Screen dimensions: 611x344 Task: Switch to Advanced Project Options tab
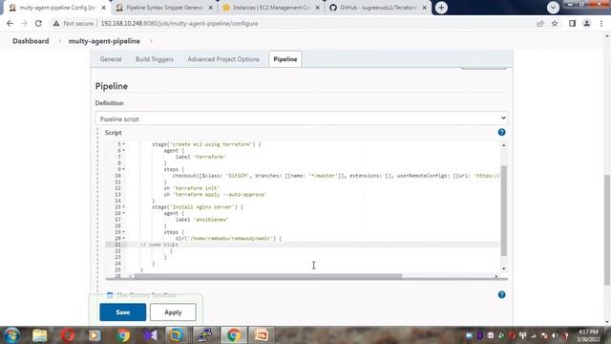223,59
